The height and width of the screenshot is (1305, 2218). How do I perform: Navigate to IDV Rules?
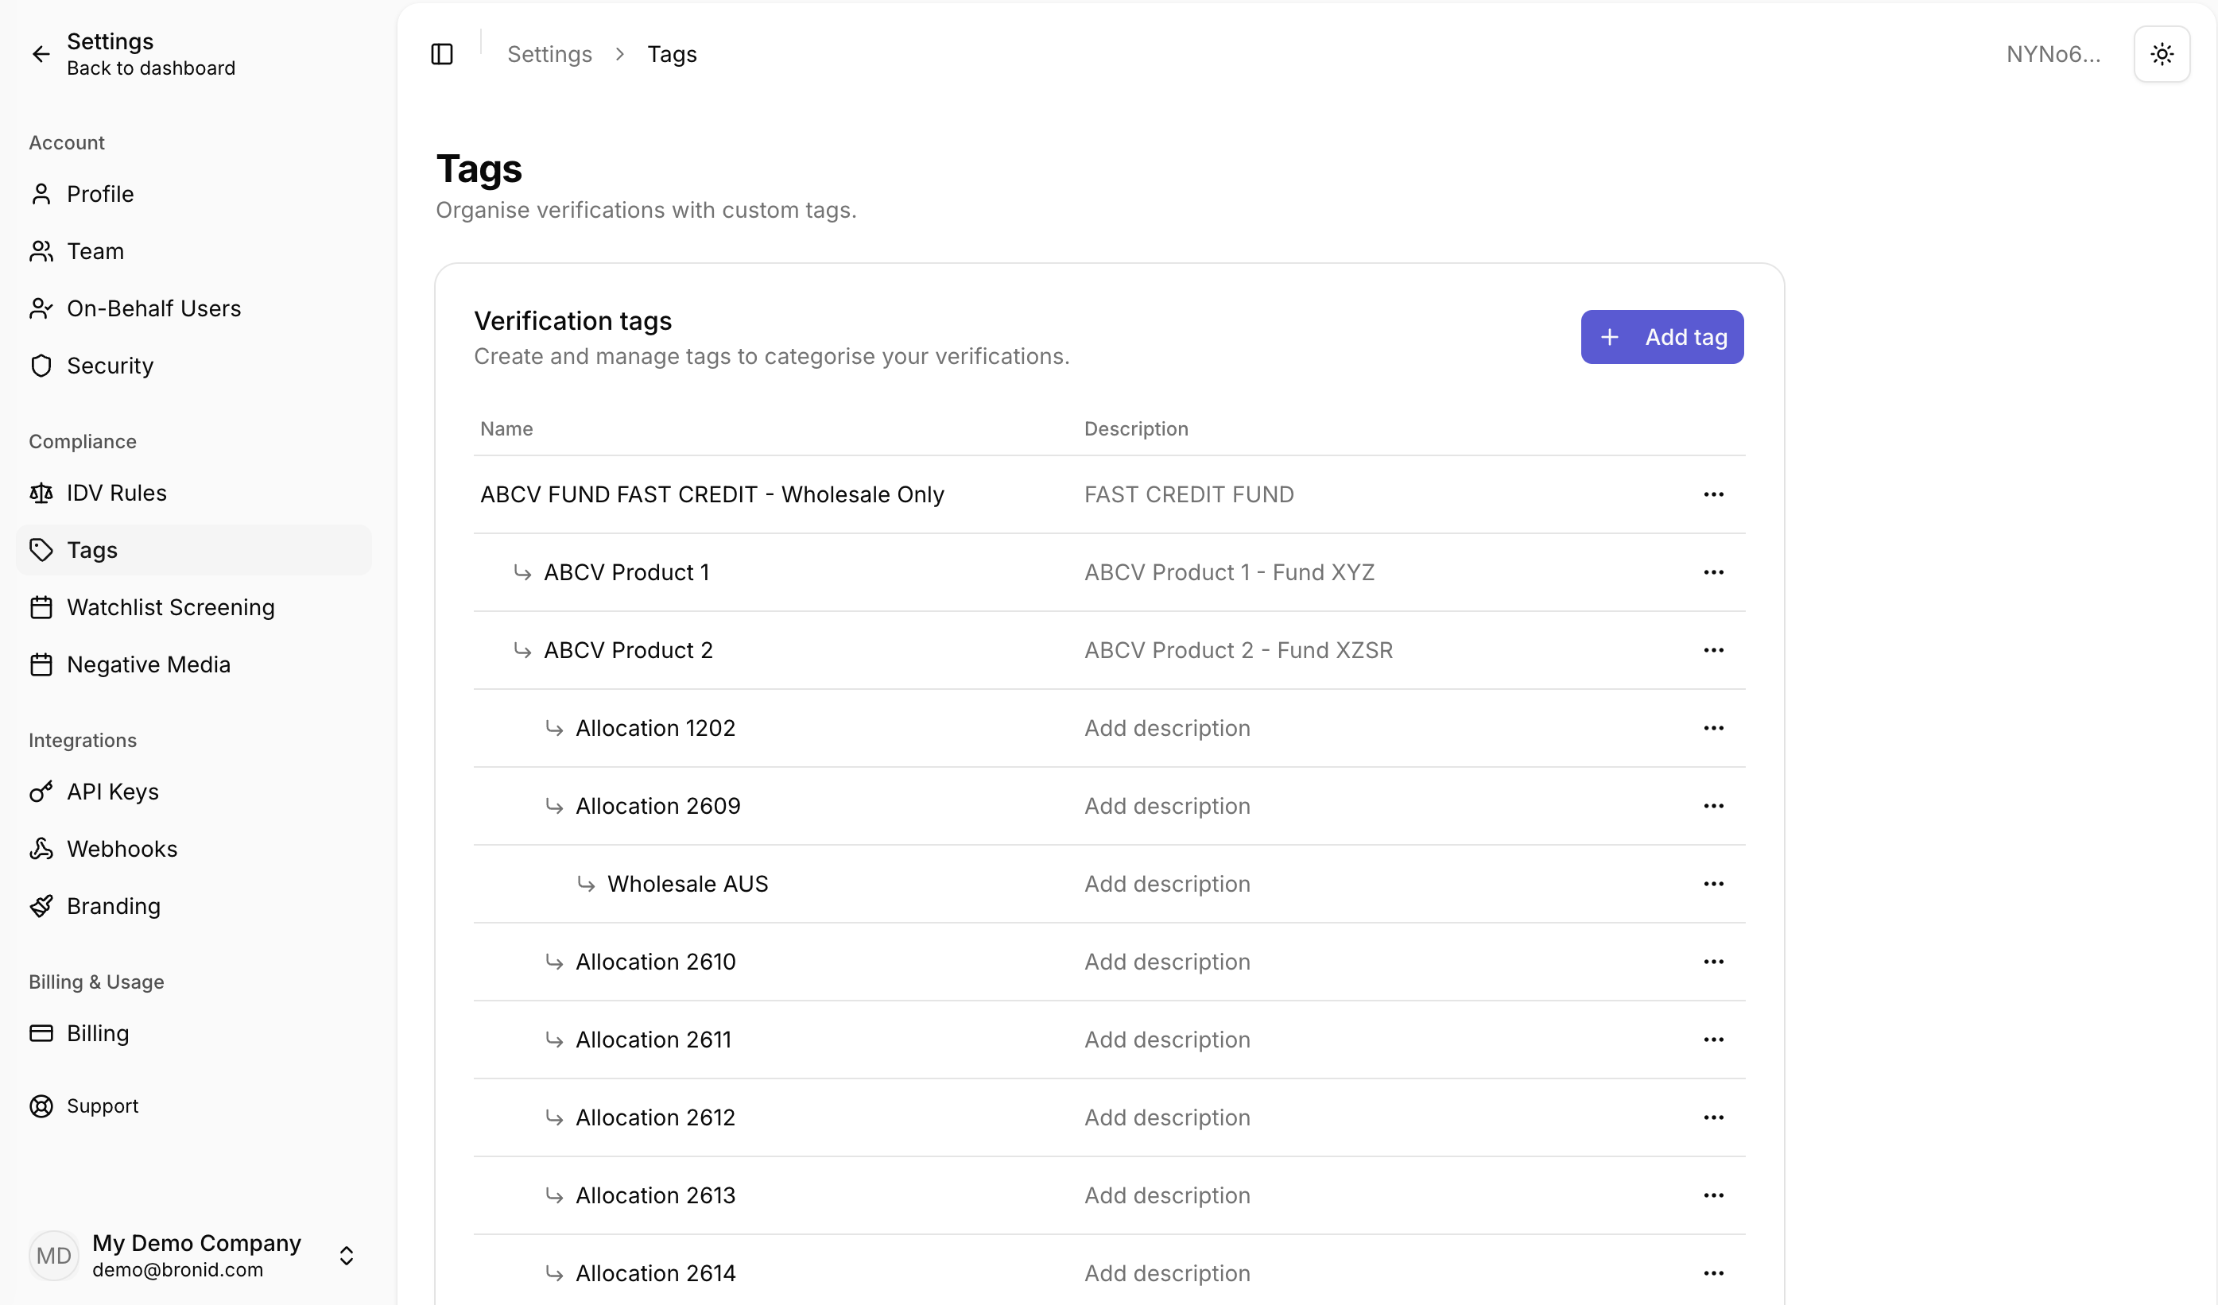pyautogui.click(x=194, y=493)
